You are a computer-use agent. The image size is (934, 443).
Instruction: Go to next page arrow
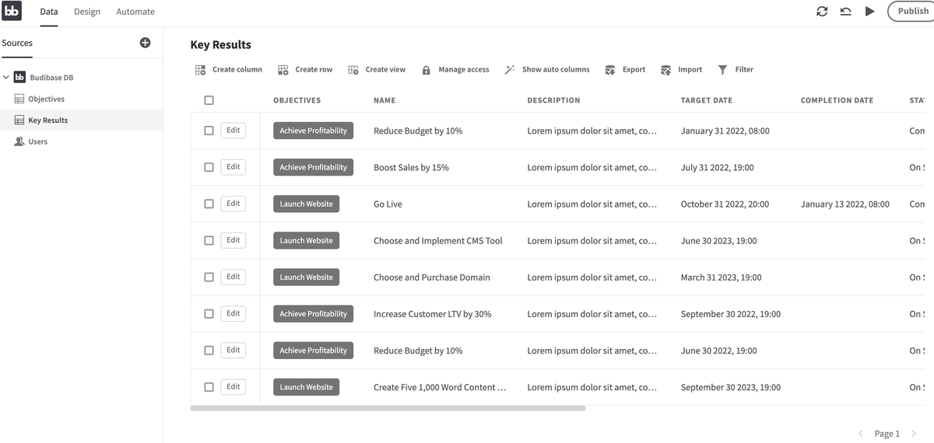[x=914, y=434]
